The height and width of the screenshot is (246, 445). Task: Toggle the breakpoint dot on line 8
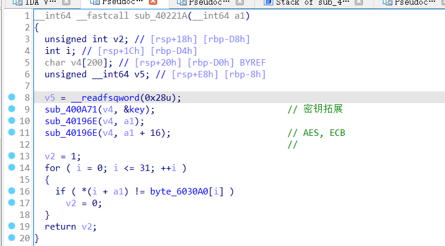pyautogui.click(x=12, y=97)
